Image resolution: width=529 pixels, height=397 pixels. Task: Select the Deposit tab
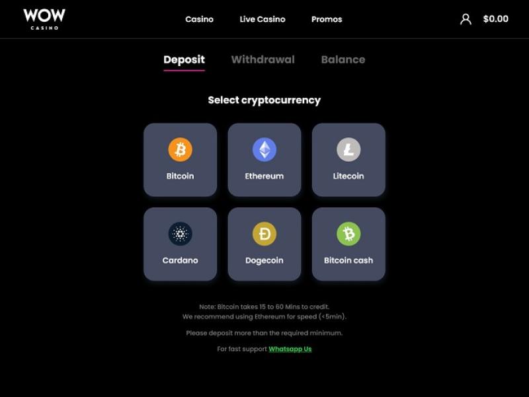(x=184, y=60)
